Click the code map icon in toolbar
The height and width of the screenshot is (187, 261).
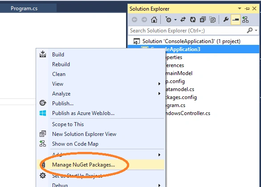(245, 20)
